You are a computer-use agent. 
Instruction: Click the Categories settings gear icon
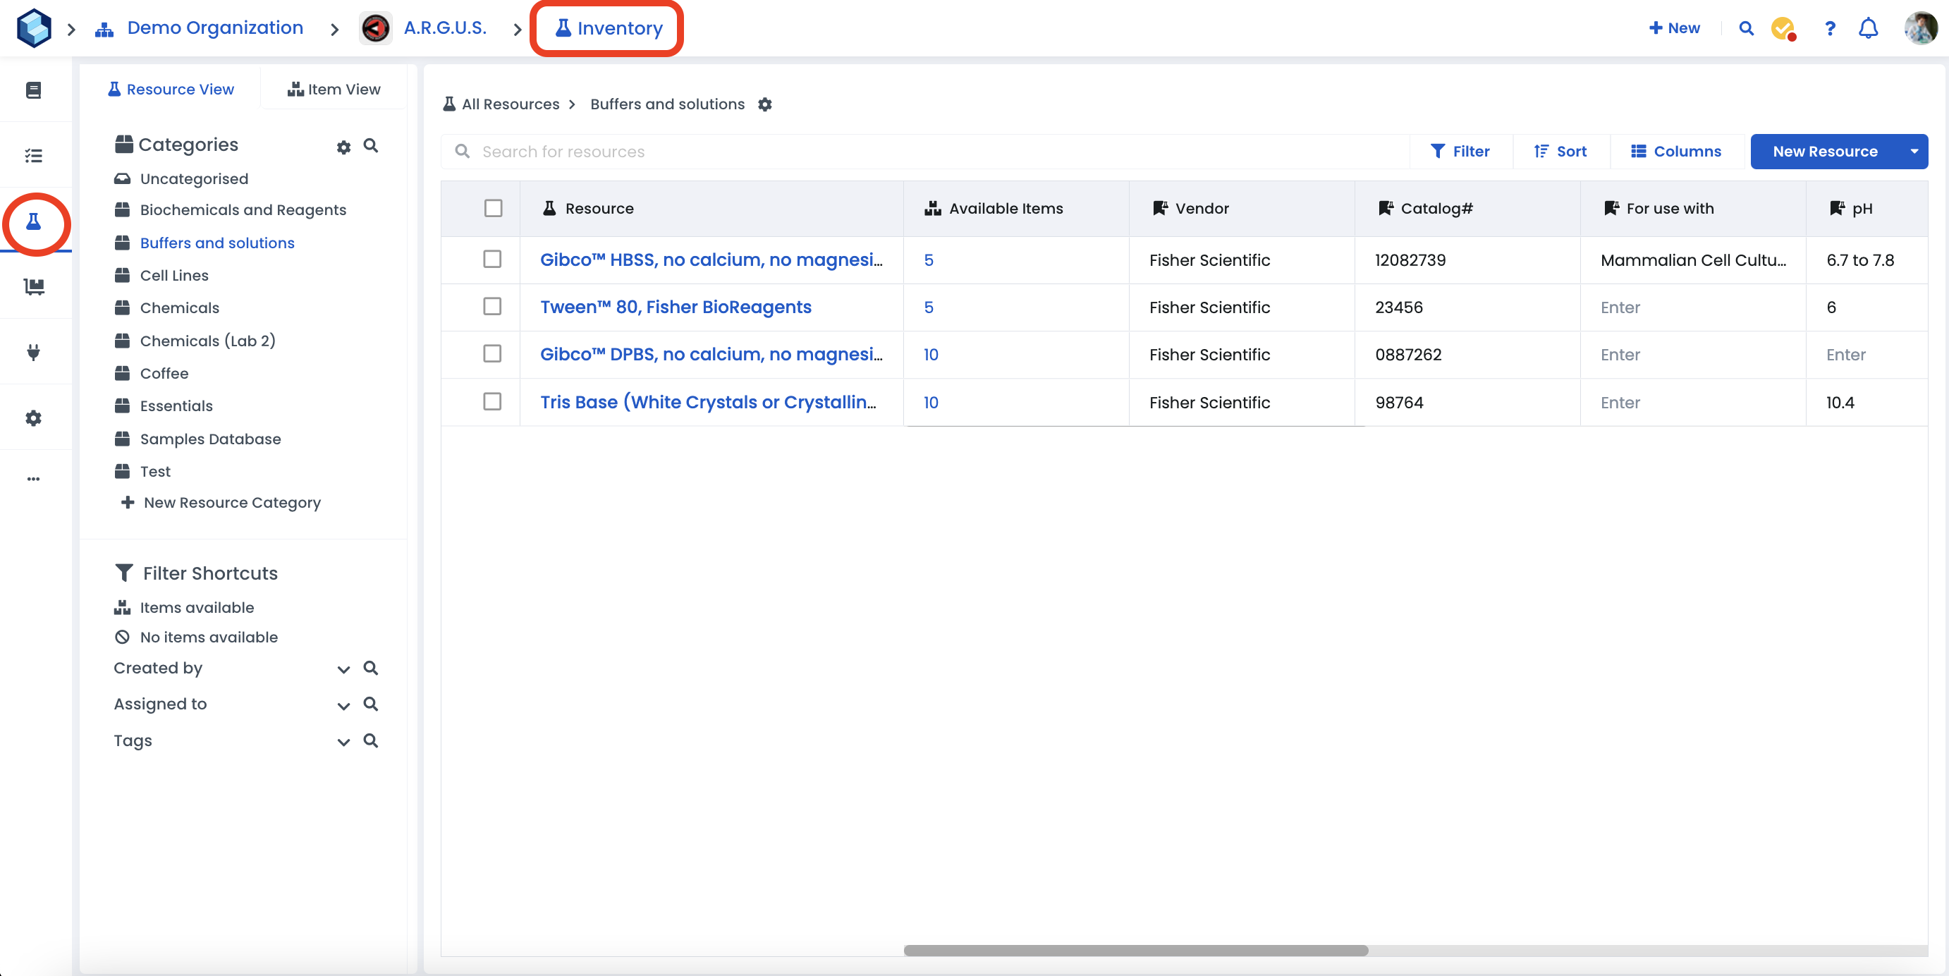click(x=343, y=147)
